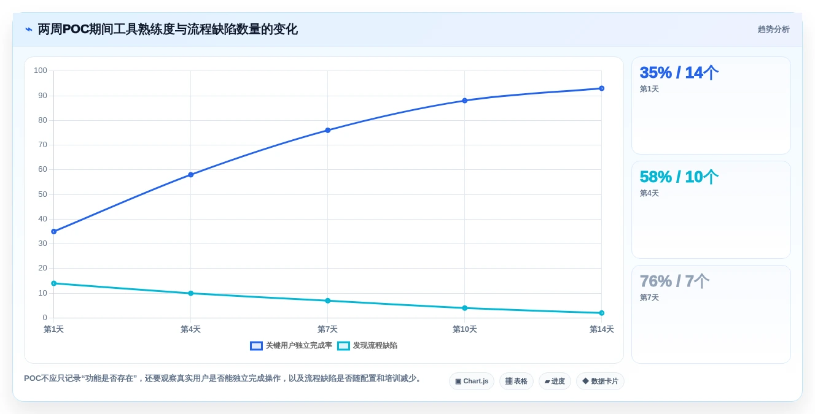
Task: Click the 趋势分析 label in header
Action: click(x=773, y=29)
